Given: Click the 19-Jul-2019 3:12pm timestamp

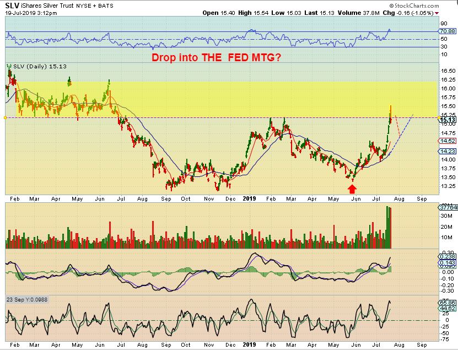Looking at the screenshot, I should click(x=31, y=13).
